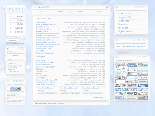155x116 pixels.
Task: Jump to the FIRST links page
Action: point(61,12)
